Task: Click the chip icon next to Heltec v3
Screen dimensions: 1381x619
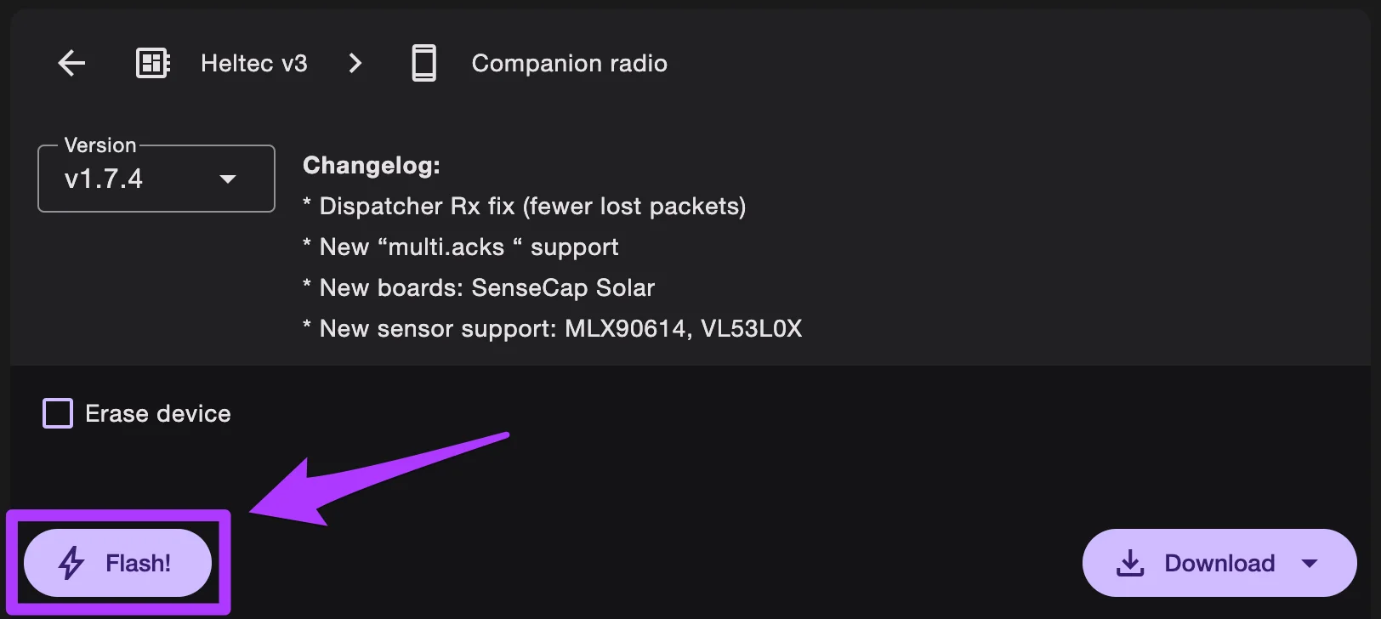Action: (x=152, y=63)
